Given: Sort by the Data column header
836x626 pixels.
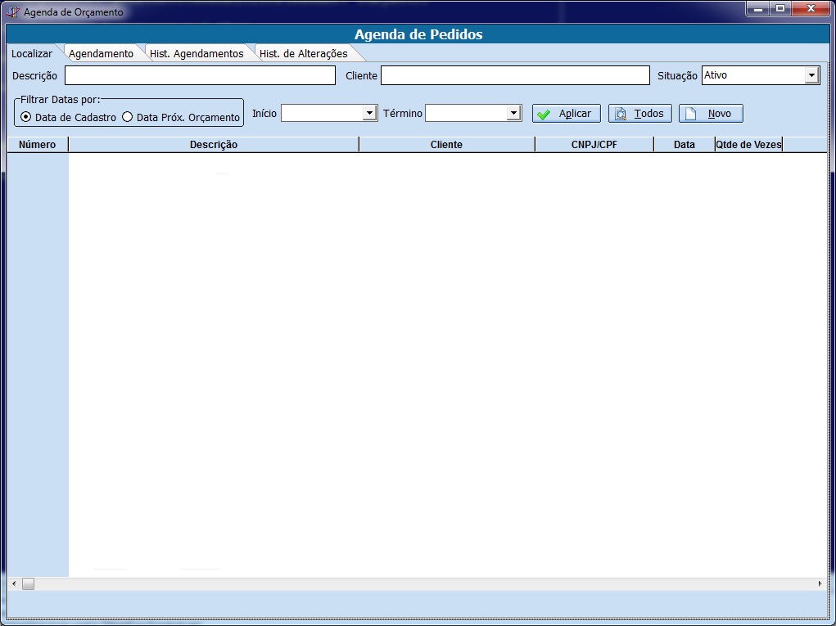Looking at the screenshot, I should 685,144.
